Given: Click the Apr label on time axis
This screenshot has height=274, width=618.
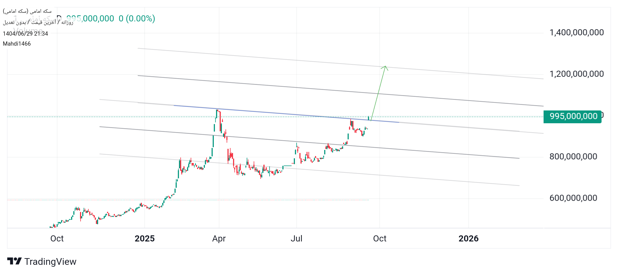Looking at the screenshot, I should click(x=219, y=239).
